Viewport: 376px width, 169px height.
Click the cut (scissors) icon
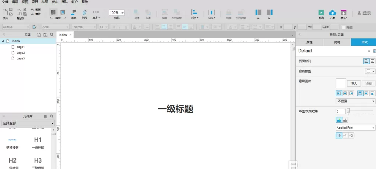point(25,9)
